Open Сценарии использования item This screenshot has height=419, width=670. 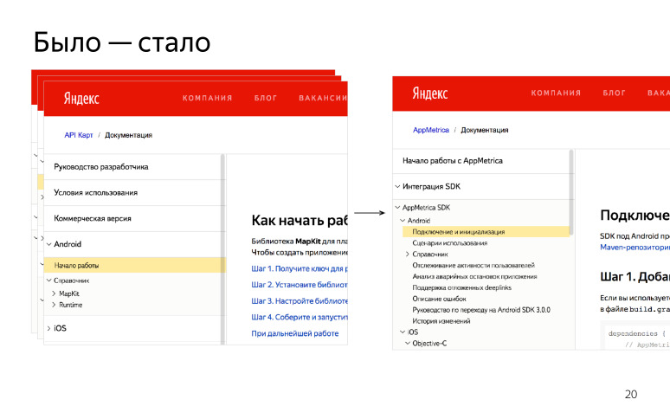449,243
